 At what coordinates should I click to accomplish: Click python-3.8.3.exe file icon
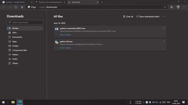pyautogui.click(x=57, y=42)
